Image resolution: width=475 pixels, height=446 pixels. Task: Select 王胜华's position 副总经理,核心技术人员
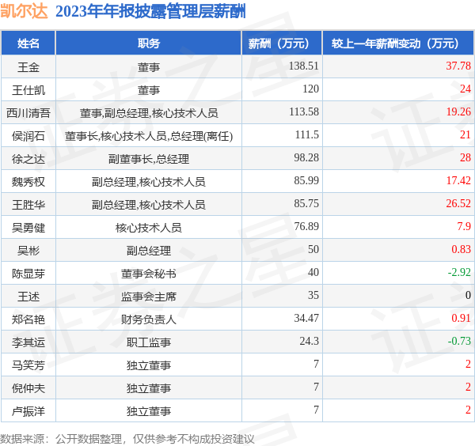coord(149,205)
